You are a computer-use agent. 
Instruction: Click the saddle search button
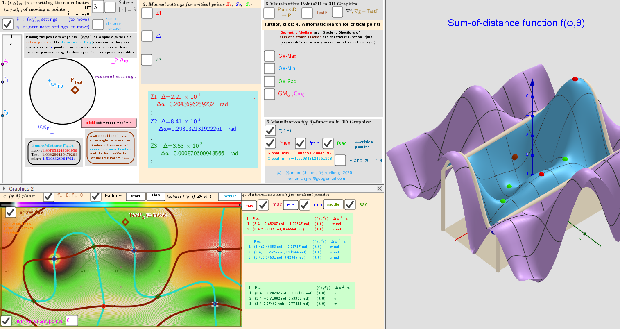[x=333, y=204]
